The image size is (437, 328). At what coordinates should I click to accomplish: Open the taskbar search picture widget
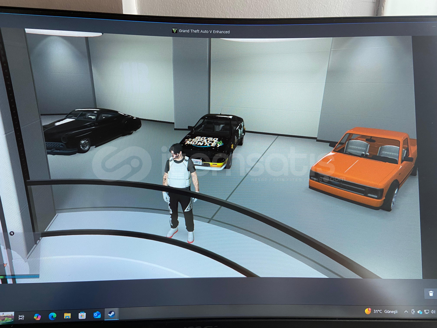coord(7,317)
